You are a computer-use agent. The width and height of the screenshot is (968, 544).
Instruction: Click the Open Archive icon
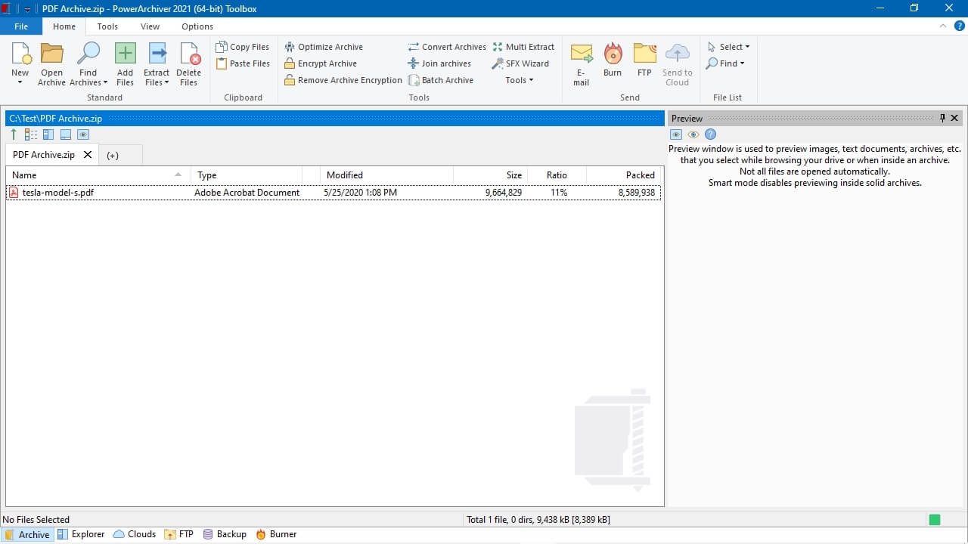coord(51,54)
